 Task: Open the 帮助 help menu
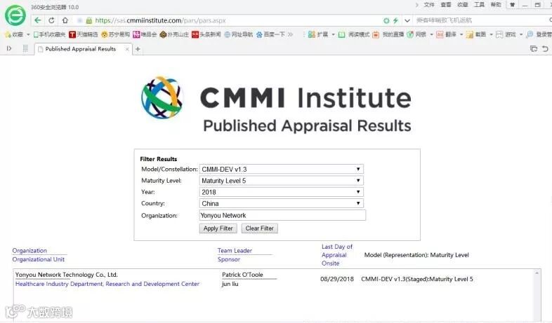point(496,5)
